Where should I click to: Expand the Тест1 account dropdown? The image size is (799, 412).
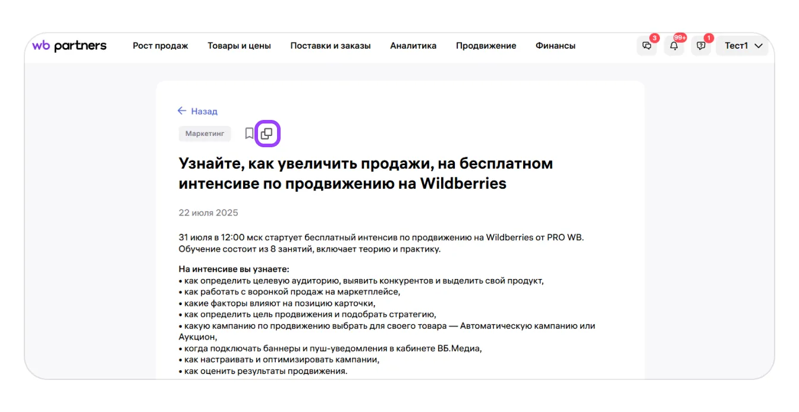tap(743, 46)
